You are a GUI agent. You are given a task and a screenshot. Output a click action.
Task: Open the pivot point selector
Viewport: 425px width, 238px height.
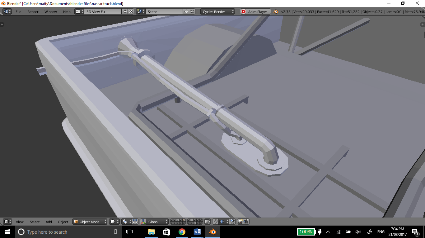pos(127,222)
